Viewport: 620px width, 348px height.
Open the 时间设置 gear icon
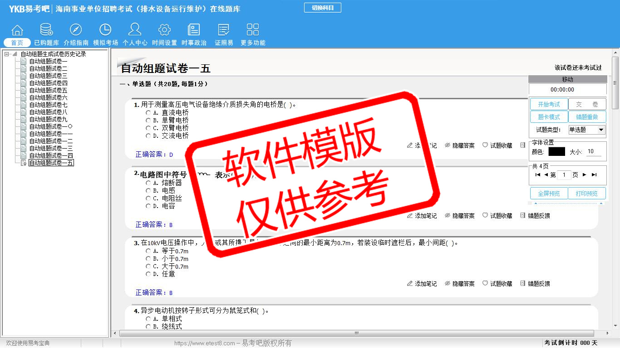(x=164, y=30)
